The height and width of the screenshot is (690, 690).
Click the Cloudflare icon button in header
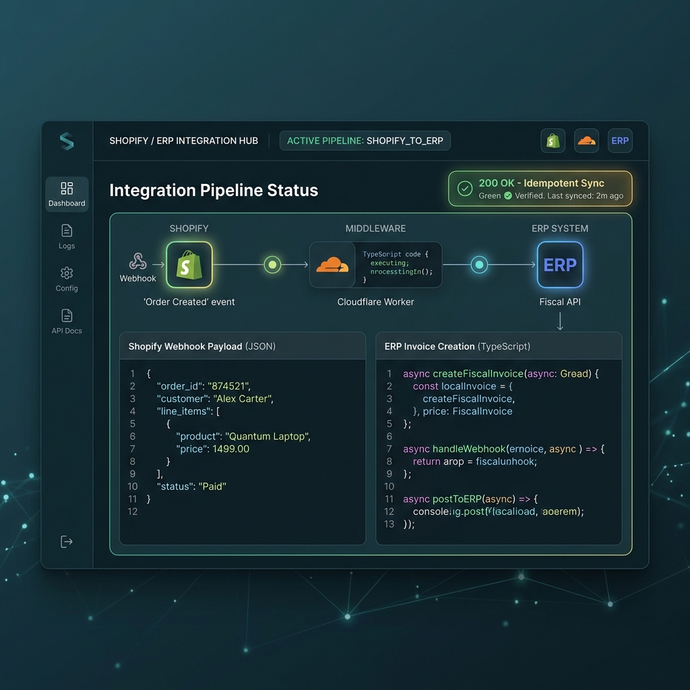point(586,141)
